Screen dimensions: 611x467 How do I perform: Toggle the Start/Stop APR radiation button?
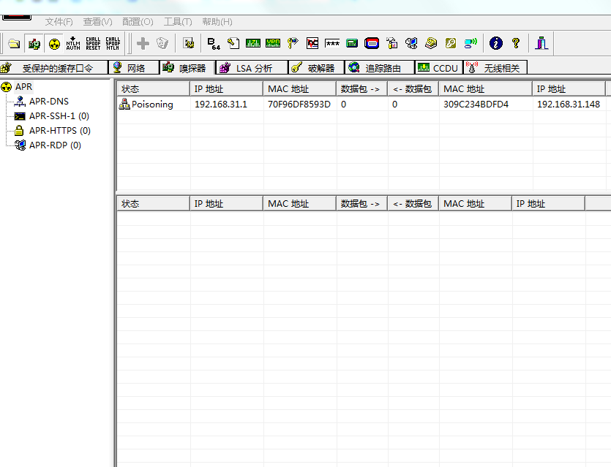point(54,43)
